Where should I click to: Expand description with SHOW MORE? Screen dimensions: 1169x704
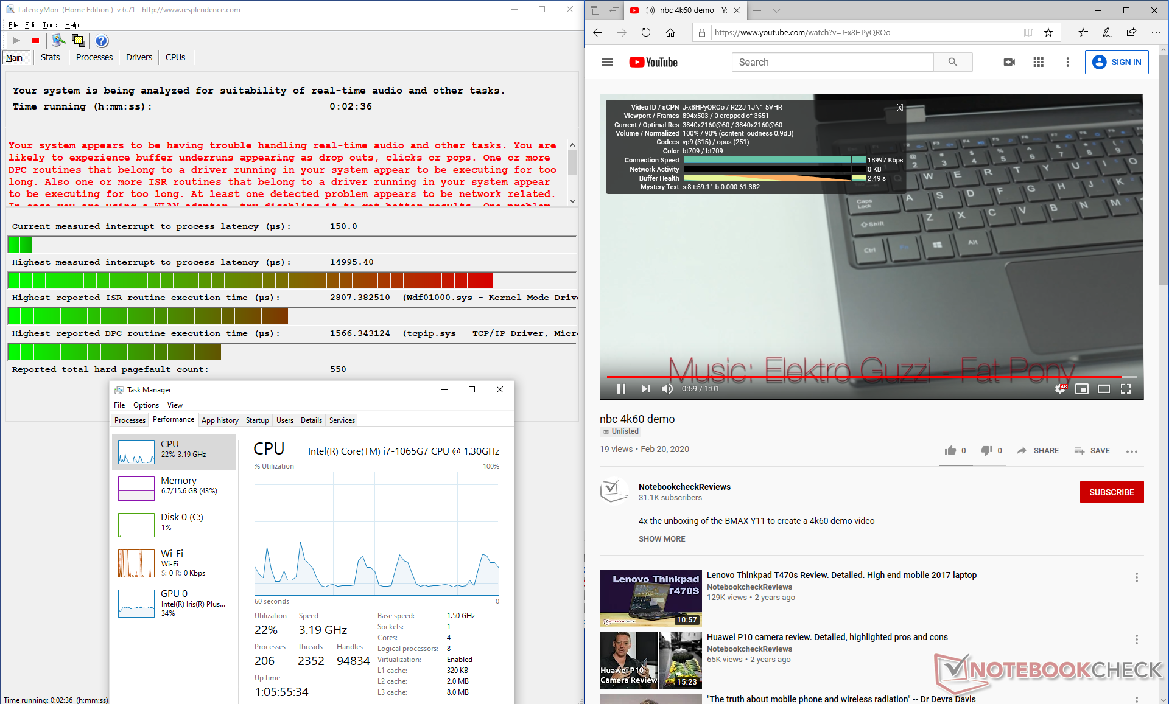[662, 539]
